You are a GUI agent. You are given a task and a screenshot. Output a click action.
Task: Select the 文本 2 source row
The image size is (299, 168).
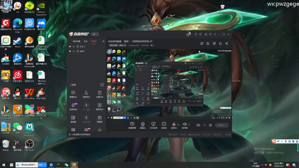(x=86, y=46)
